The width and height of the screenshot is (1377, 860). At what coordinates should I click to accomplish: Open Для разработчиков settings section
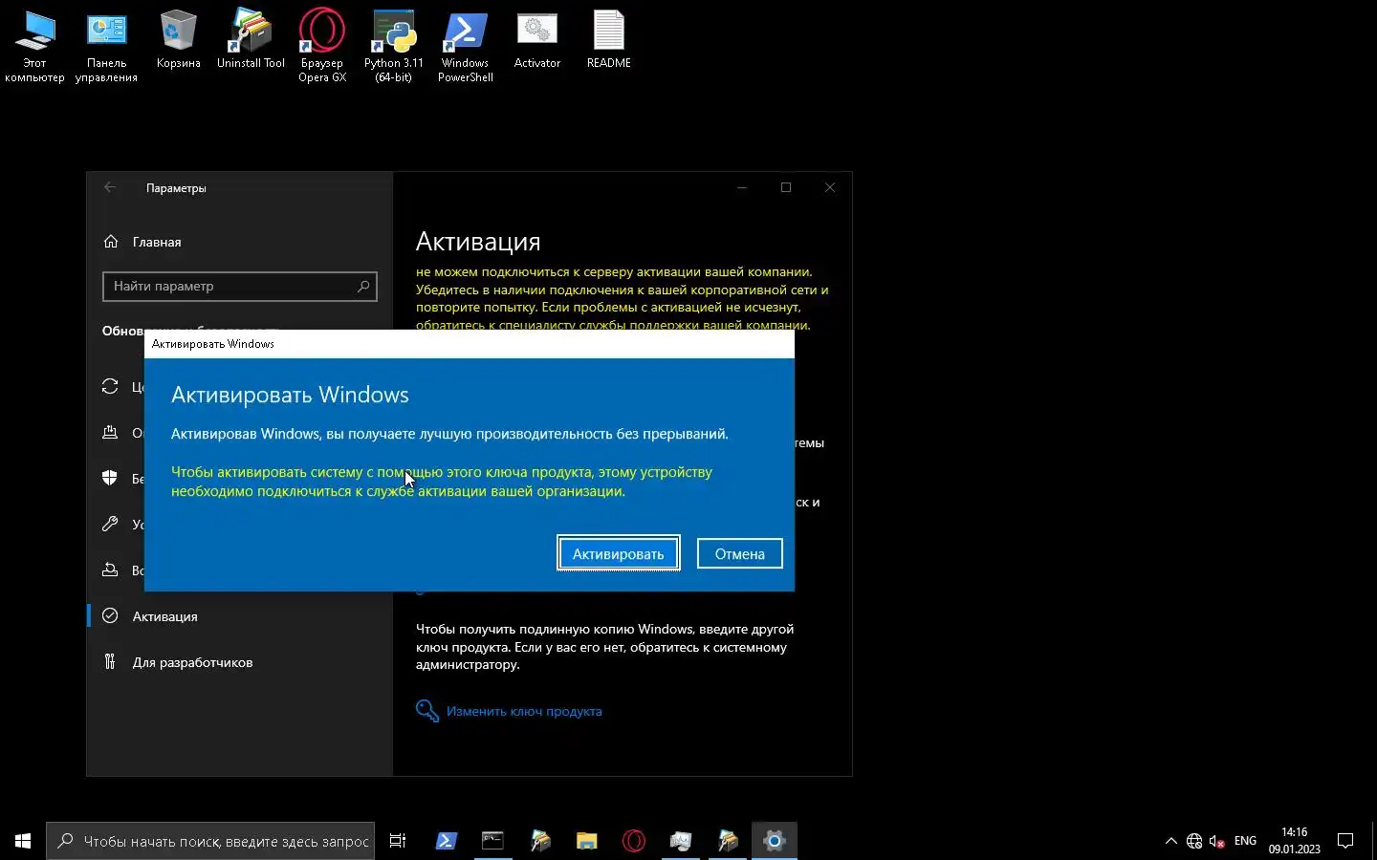[192, 662]
